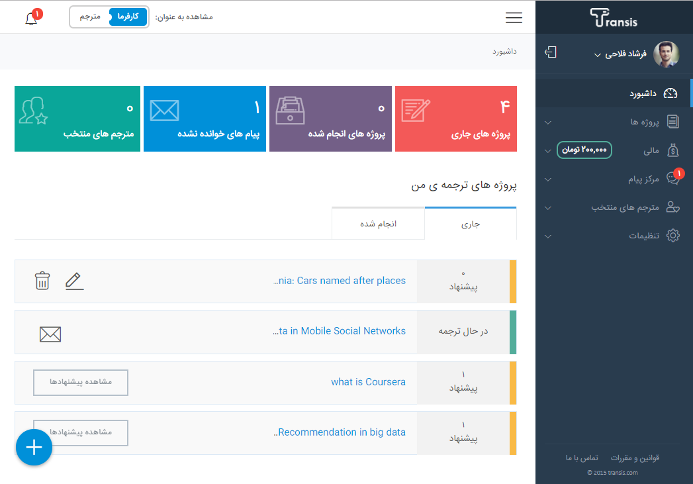The width and height of the screenshot is (693, 484).
Task: Click the Transis logo
Action: 614,18
